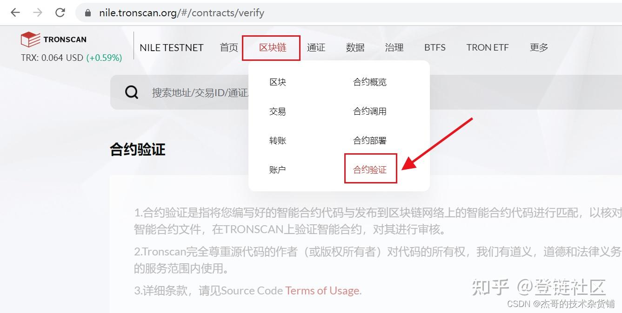This screenshot has width=622, height=313.
Task: Click NILE TESTNET network label
Action: 172,47
